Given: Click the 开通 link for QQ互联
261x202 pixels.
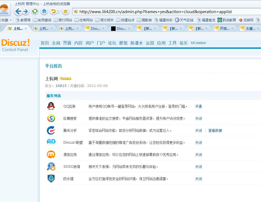Looking at the screenshot, I should [x=198, y=107].
